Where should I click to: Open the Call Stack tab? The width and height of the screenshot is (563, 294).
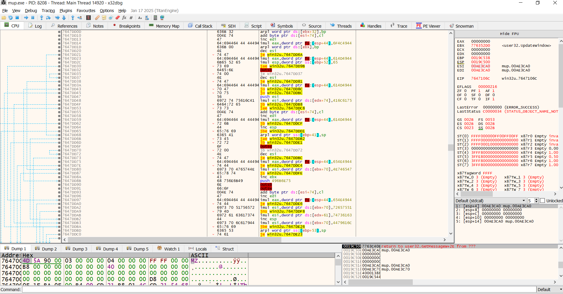[200, 26]
